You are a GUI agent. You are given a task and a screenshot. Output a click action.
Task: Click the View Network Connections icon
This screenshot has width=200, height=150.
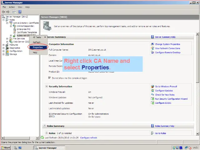[152, 48]
